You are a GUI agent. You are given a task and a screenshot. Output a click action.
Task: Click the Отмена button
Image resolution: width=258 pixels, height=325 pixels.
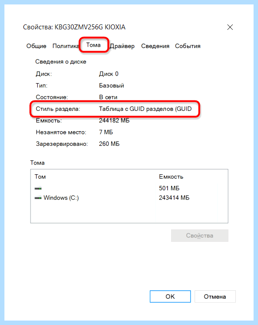click(x=215, y=297)
